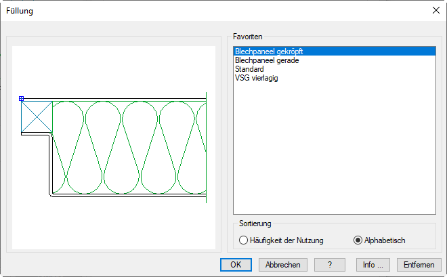Pick the VSG vierlagig filling
The image size is (447, 277).
coord(257,78)
